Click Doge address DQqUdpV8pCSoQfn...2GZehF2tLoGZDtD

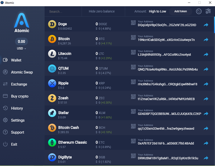pos(167,25)
